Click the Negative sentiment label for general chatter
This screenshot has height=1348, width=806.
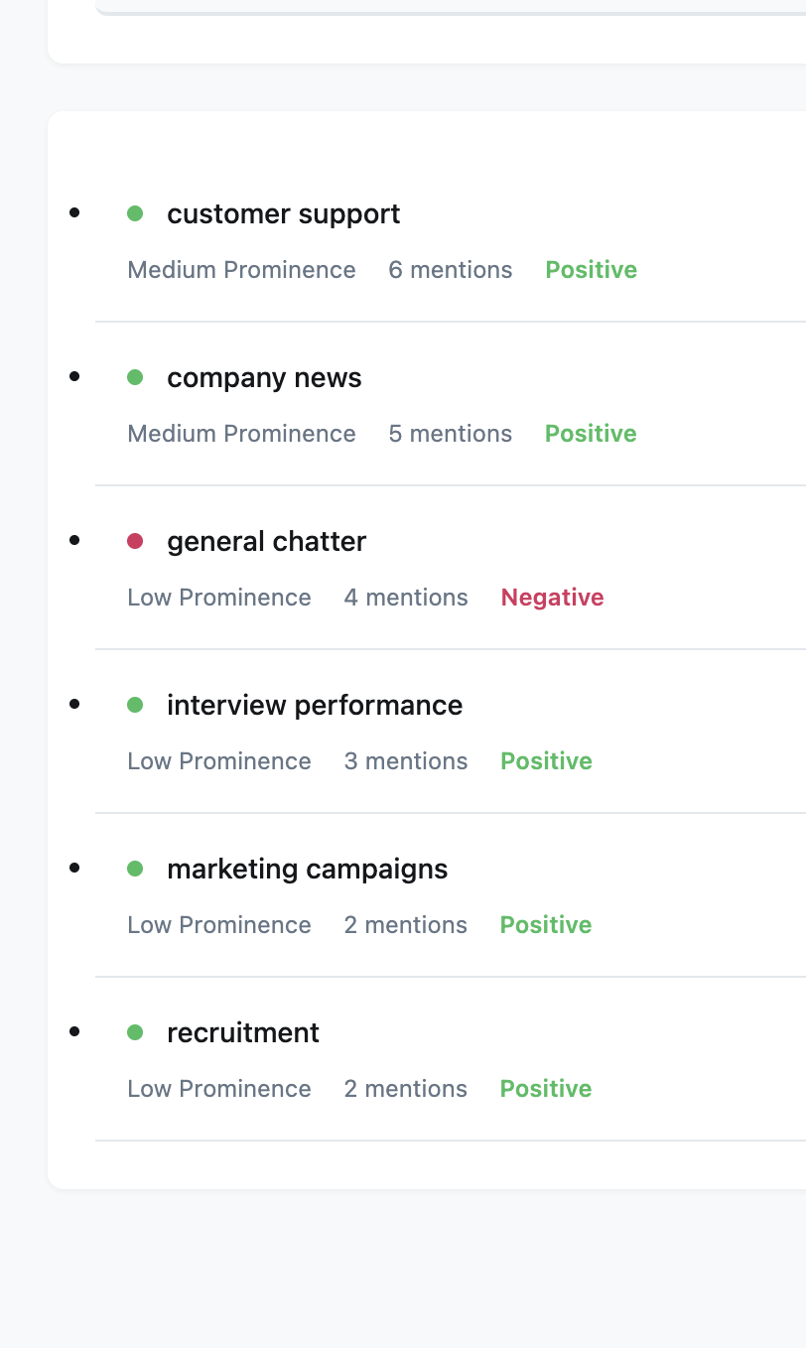pos(552,598)
